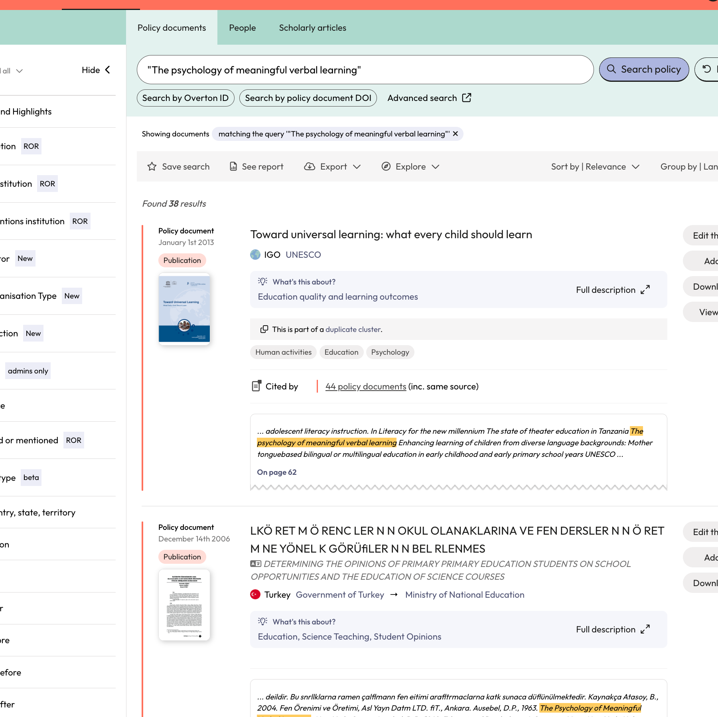Click the Search policy button

coord(644,69)
